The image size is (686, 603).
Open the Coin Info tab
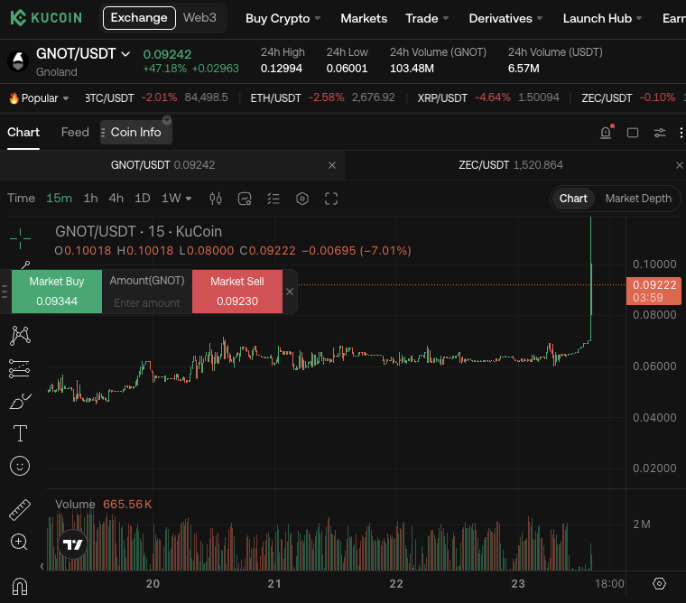click(135, 132)
